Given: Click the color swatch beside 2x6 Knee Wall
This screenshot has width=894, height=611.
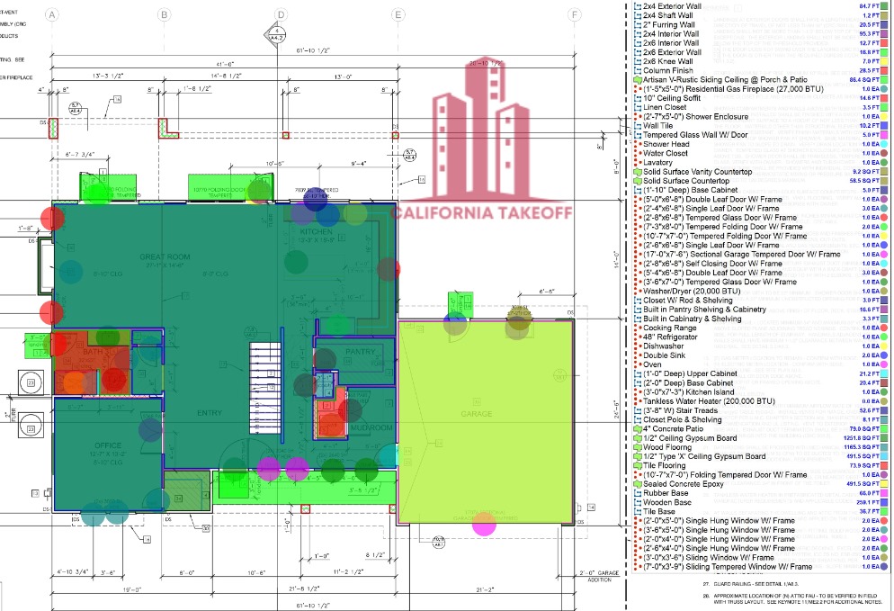Looking at the screenshot, I should point(886,61).
